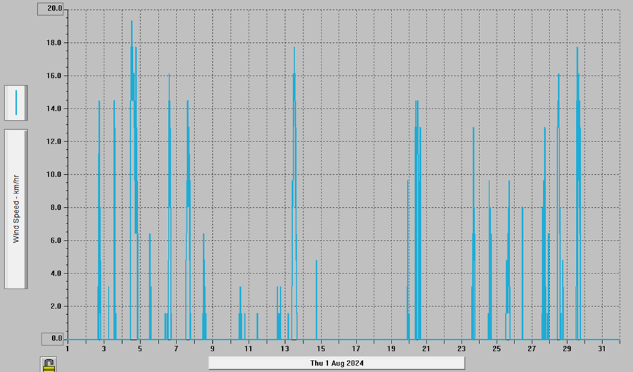Click day 5 label on the x-axis
This screenshot has height=372, width=633.
140,349
